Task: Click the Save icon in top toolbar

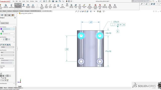Action: point(53,1)
